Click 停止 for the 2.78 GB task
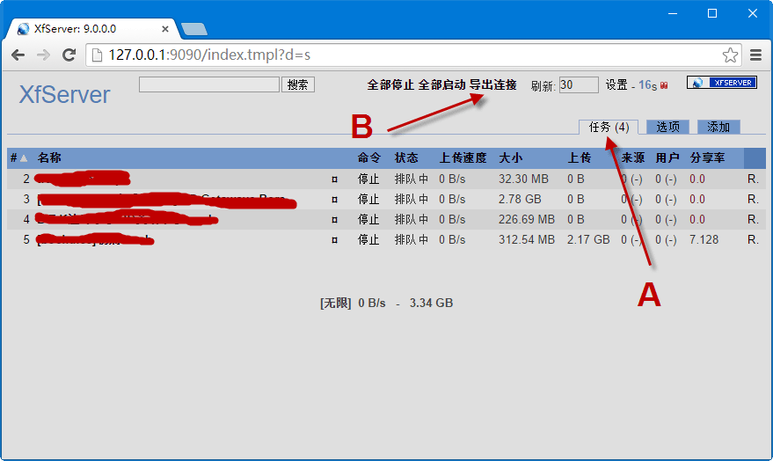 [x=368, y=199]
